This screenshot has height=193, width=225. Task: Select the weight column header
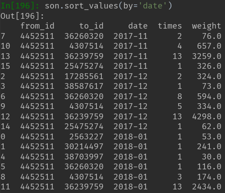206,26
